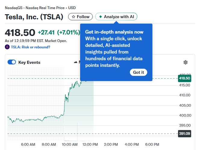Click the sparkle icon beside Analyze with AI
This screenshot has height=150, width=200.
(x=100, y=17)
